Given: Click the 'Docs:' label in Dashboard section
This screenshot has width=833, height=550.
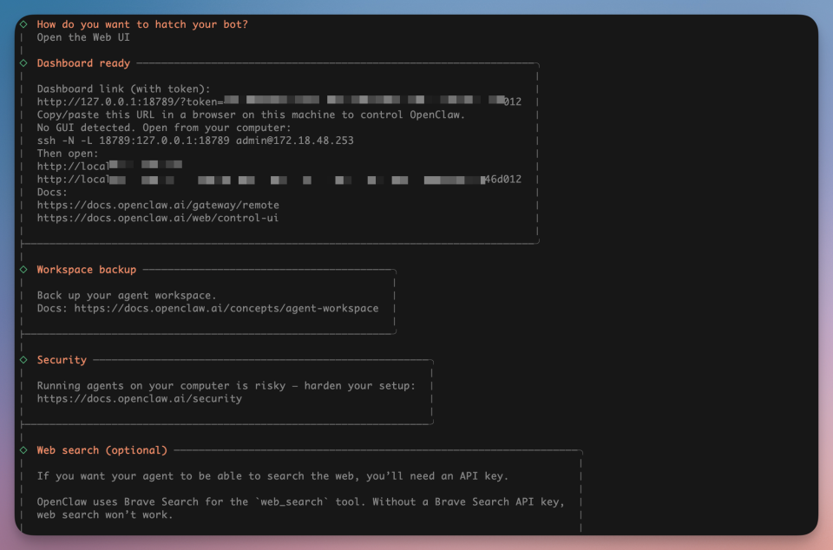Looking at the screenshot, I should (x=52, y=193).
